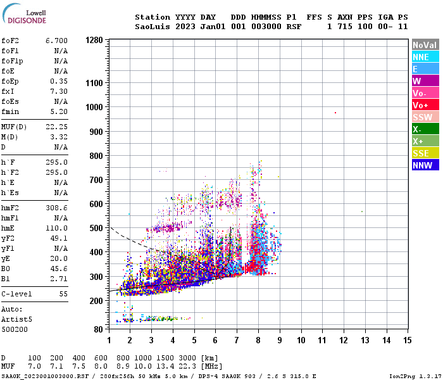This screenshot has width=443, height=380.
Task: Click the 500 km axis label
Action: tap(96, 228)
